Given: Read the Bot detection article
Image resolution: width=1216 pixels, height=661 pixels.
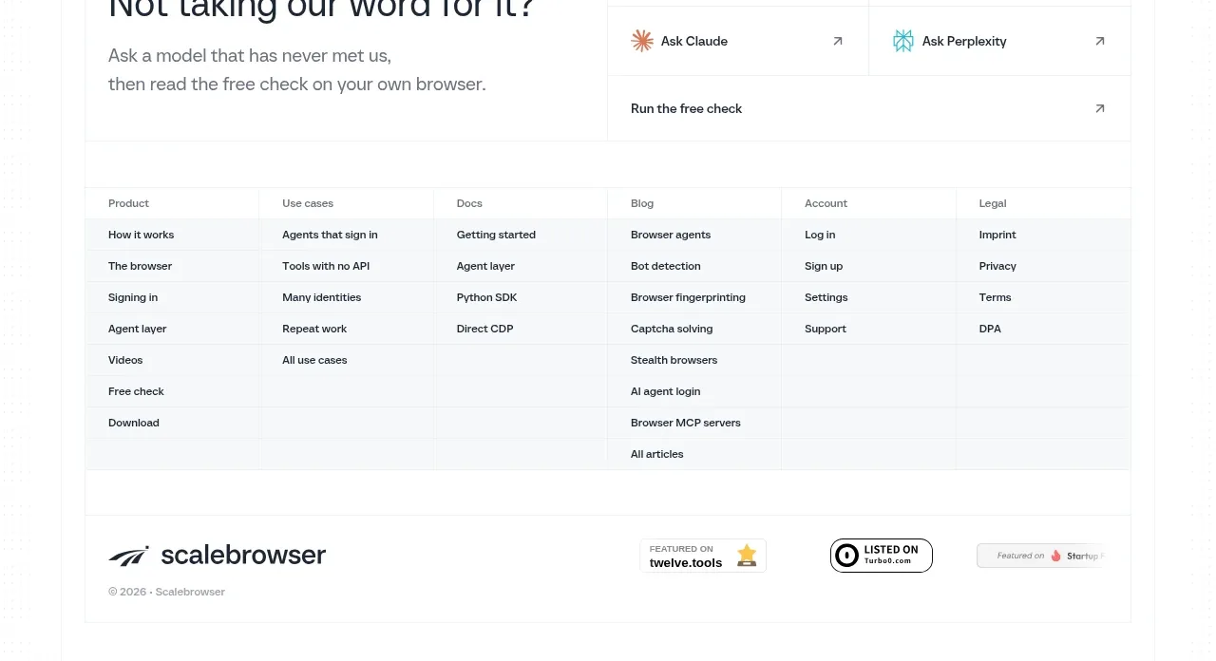Looking at the screenshot, I should pyautogui.click(x=666, y=266).
